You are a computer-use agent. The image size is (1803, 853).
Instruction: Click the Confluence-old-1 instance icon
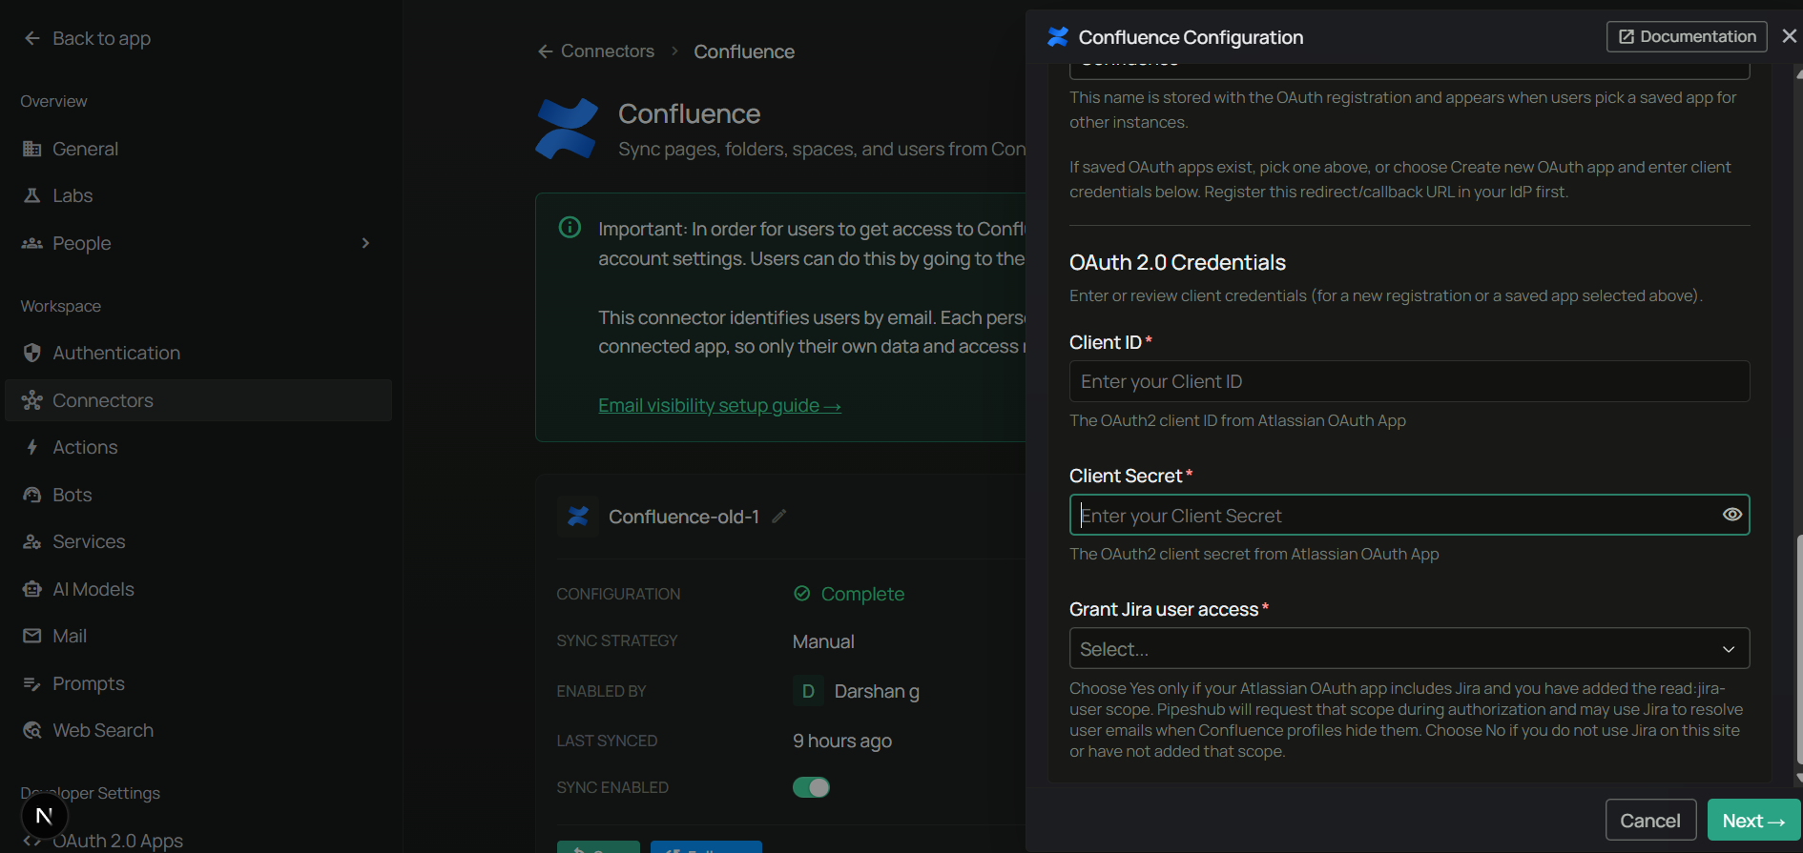tap(578, 516)
